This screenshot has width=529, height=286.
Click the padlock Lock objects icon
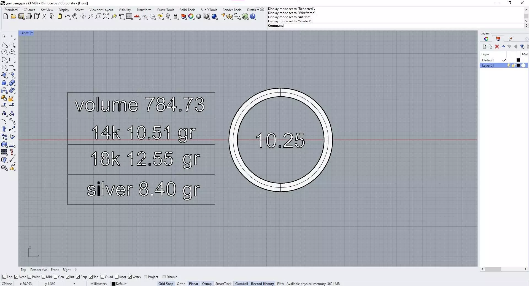[x=176, y=17]
